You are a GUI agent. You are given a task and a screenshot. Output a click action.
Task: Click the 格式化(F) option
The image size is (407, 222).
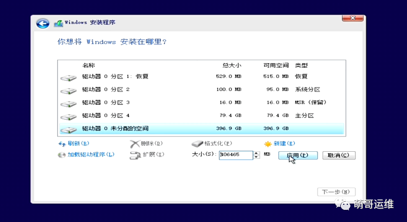pyautogui.click(x=218, y=143)
